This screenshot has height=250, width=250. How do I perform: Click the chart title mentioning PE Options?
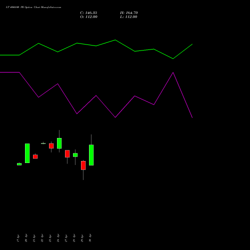tap(33, 7)
